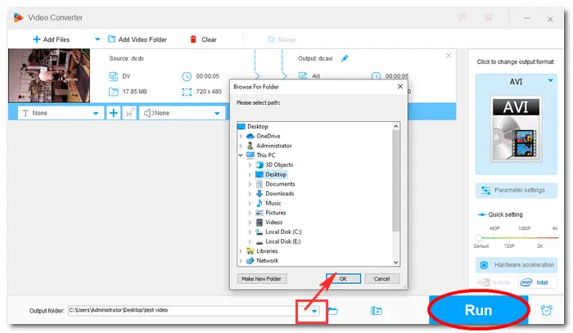This screenshot has width=573, height=333.
Task: Click the output folder path field
Action: coord(188,311)
